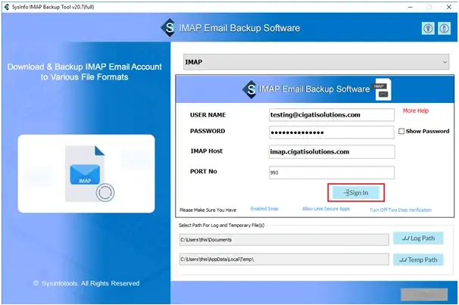Open the More Help link
This screenshot has width=459, height=305.
pyautogui.click(x=416, y=110)
